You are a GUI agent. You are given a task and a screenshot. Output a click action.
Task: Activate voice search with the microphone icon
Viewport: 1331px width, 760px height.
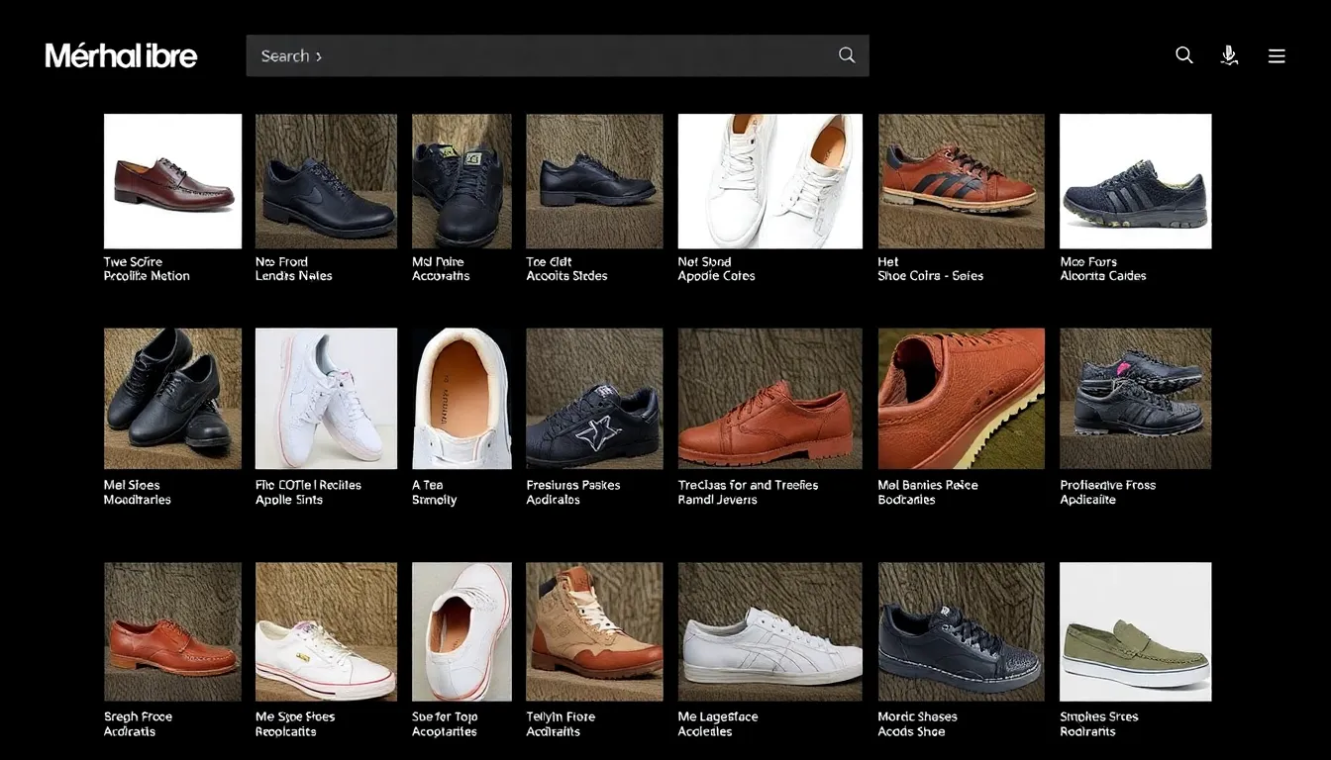(x=1229, y=55)
